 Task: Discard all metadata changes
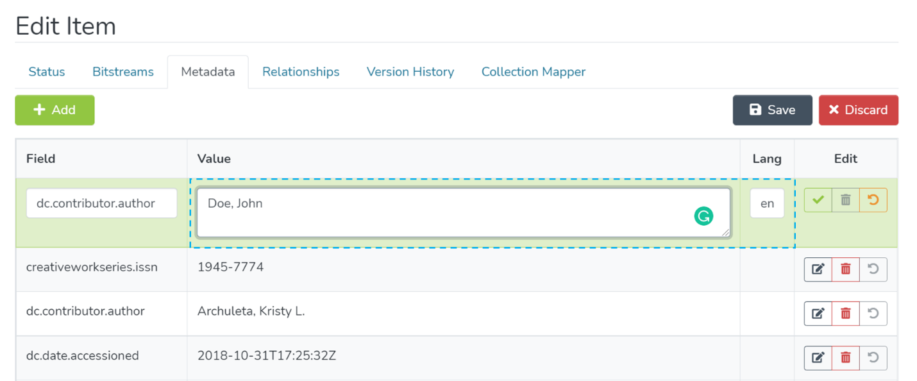pos(858,110)
